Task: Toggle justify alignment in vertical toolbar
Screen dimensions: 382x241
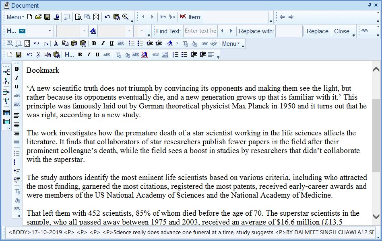Action: (x=17, y=142)
